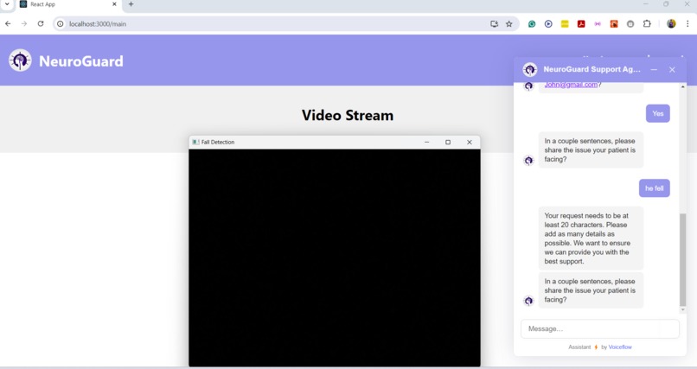Viewport: 697px width, 369px height.
Task: Open the Voiceflow link
Action: pyautogui.click(x=620, y=347)
